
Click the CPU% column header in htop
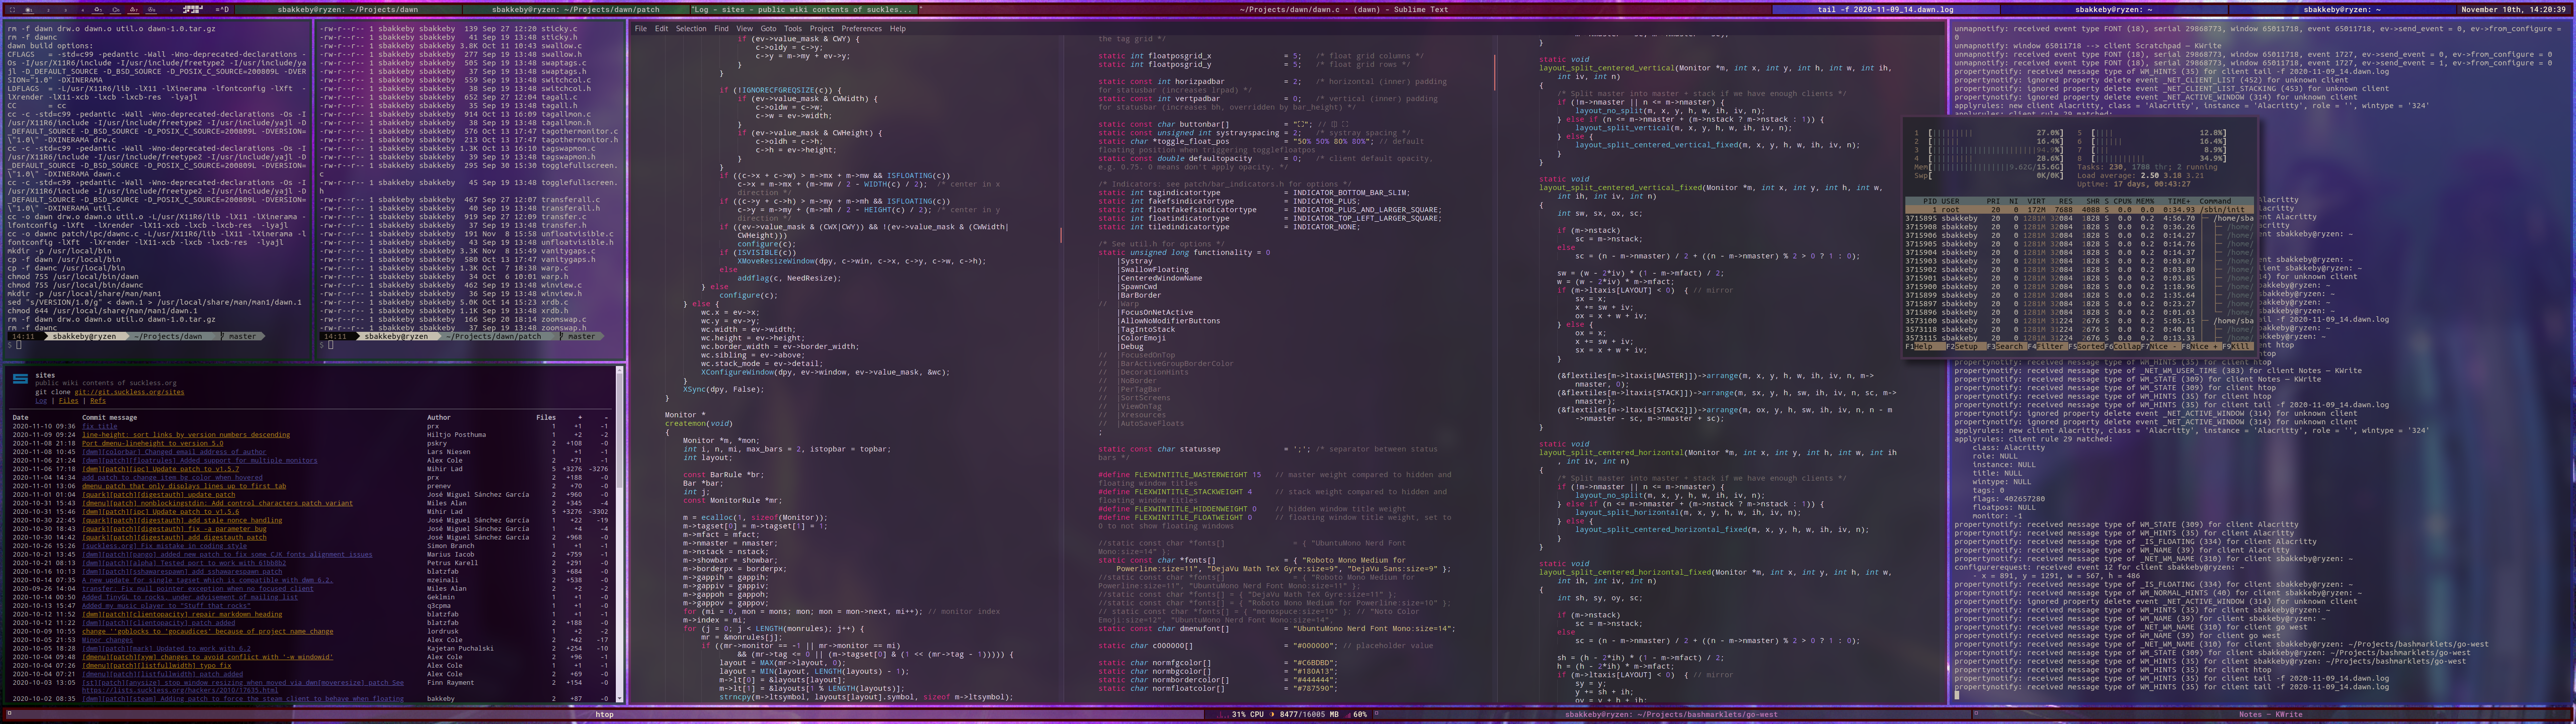click(x=2123, y=201)
